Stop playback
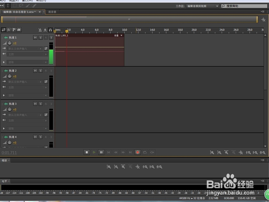 87,152
